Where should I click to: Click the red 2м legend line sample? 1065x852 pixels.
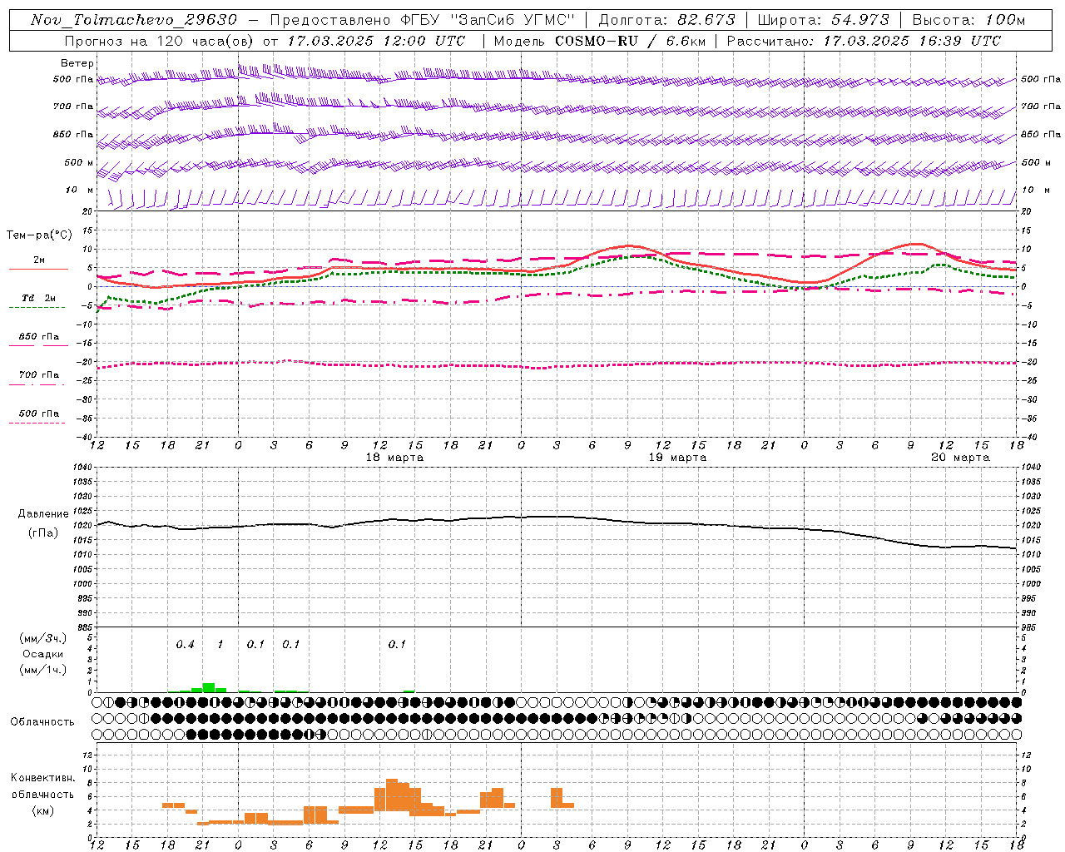point(38,269)
